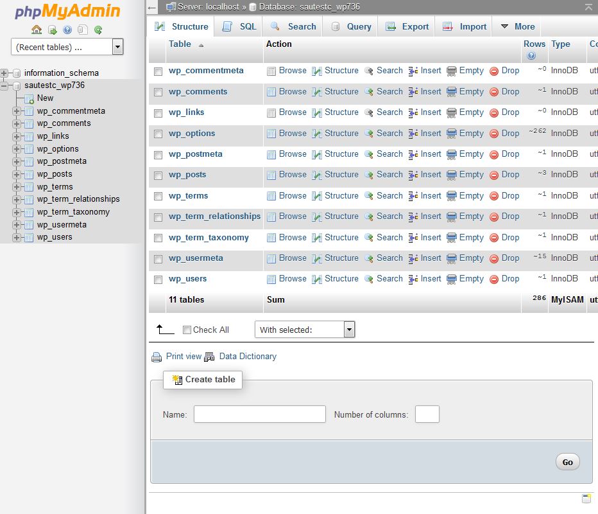Click the Data Dictionary icon
Screen dimensions: 598x514
click(209, 357)
